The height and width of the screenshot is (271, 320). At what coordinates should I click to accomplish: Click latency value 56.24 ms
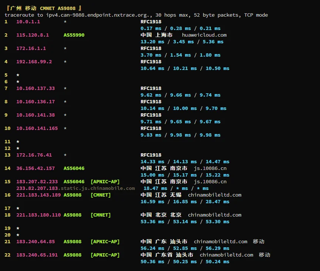point(152,248)
